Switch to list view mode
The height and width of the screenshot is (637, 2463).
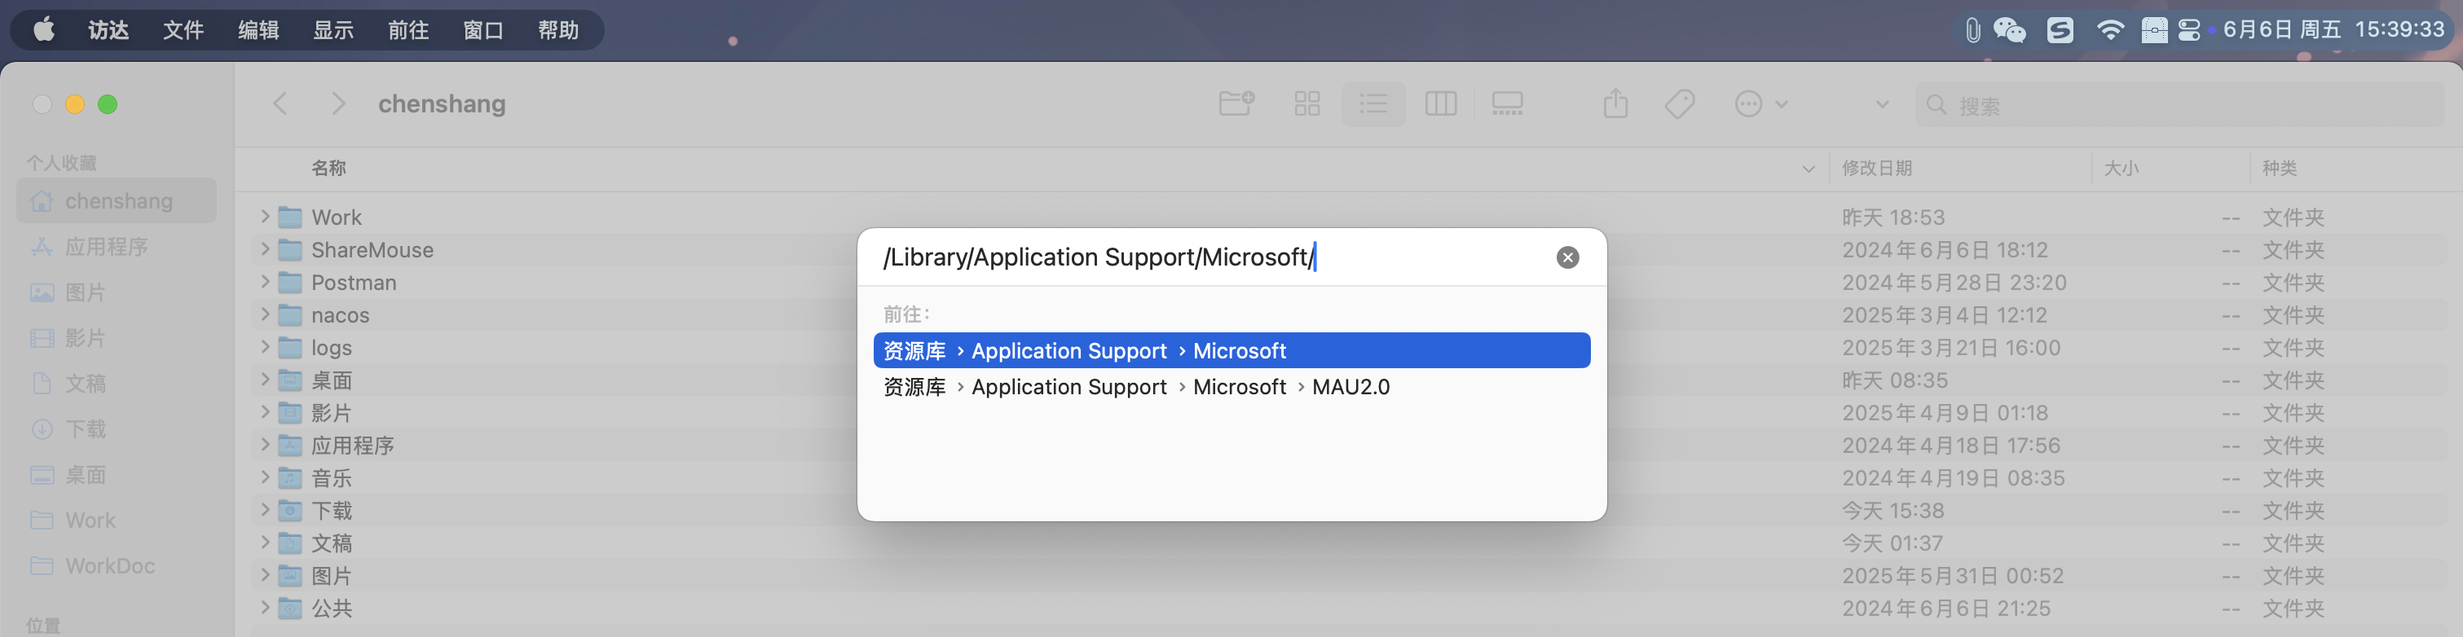[x=1373, y=103]
